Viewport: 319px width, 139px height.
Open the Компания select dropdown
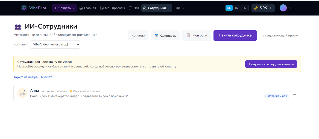click(x=55, y=45)
